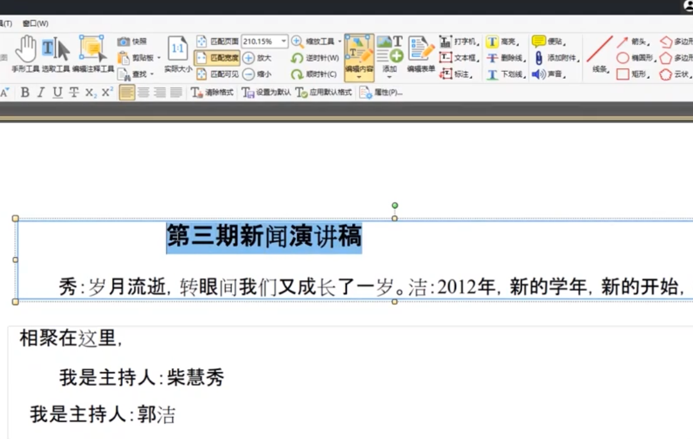Open the zoom percentage combo box
The image size is (693, 439).
pyautogui.click(x=264, y=41)
